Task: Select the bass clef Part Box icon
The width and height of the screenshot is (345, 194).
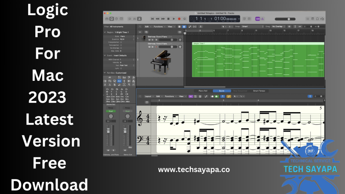Action: [x=129, y=77]
